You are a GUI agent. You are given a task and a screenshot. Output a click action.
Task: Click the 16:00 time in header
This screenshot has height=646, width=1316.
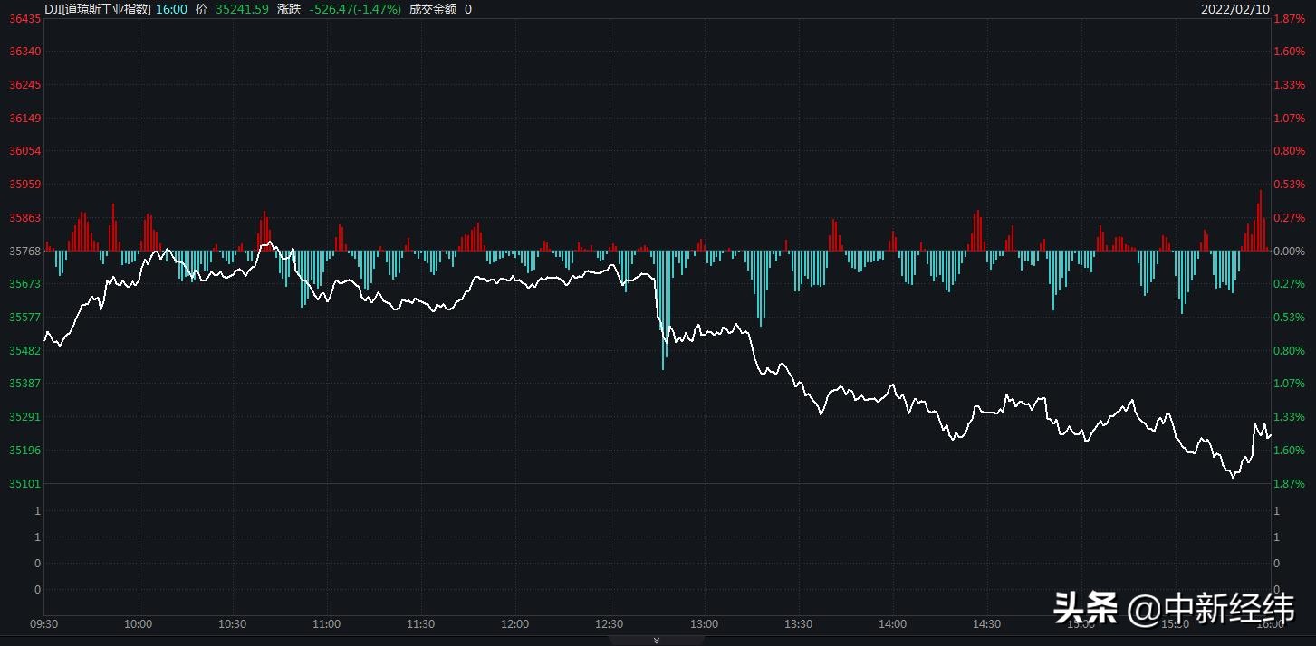point(171,9)
